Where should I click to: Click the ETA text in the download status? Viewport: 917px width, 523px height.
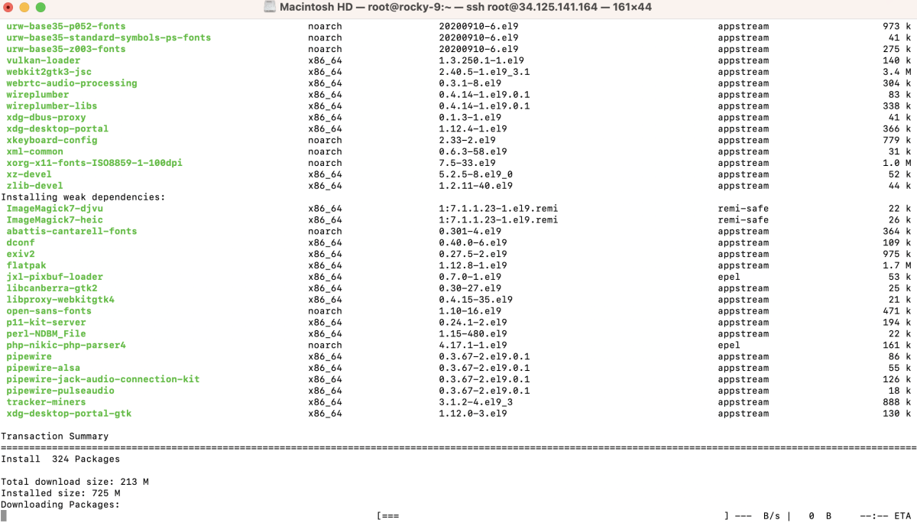click(902, 516)
